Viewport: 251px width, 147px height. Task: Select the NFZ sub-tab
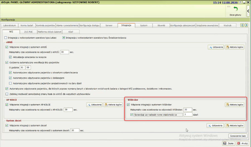(11, 32)
